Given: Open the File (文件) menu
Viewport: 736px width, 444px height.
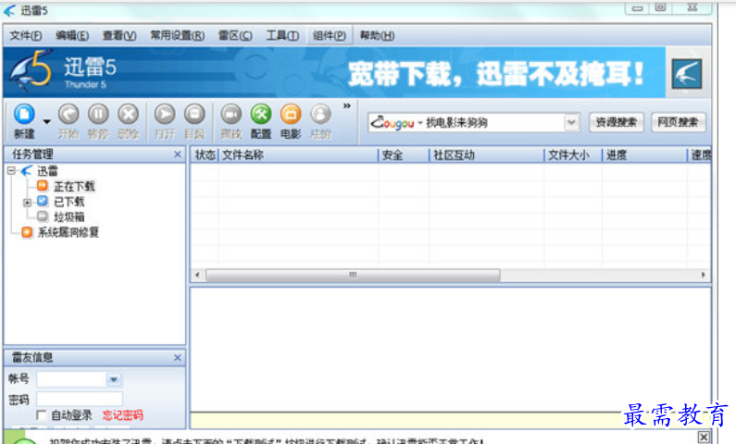Looking at the screenshot, I should pos(26,36).
